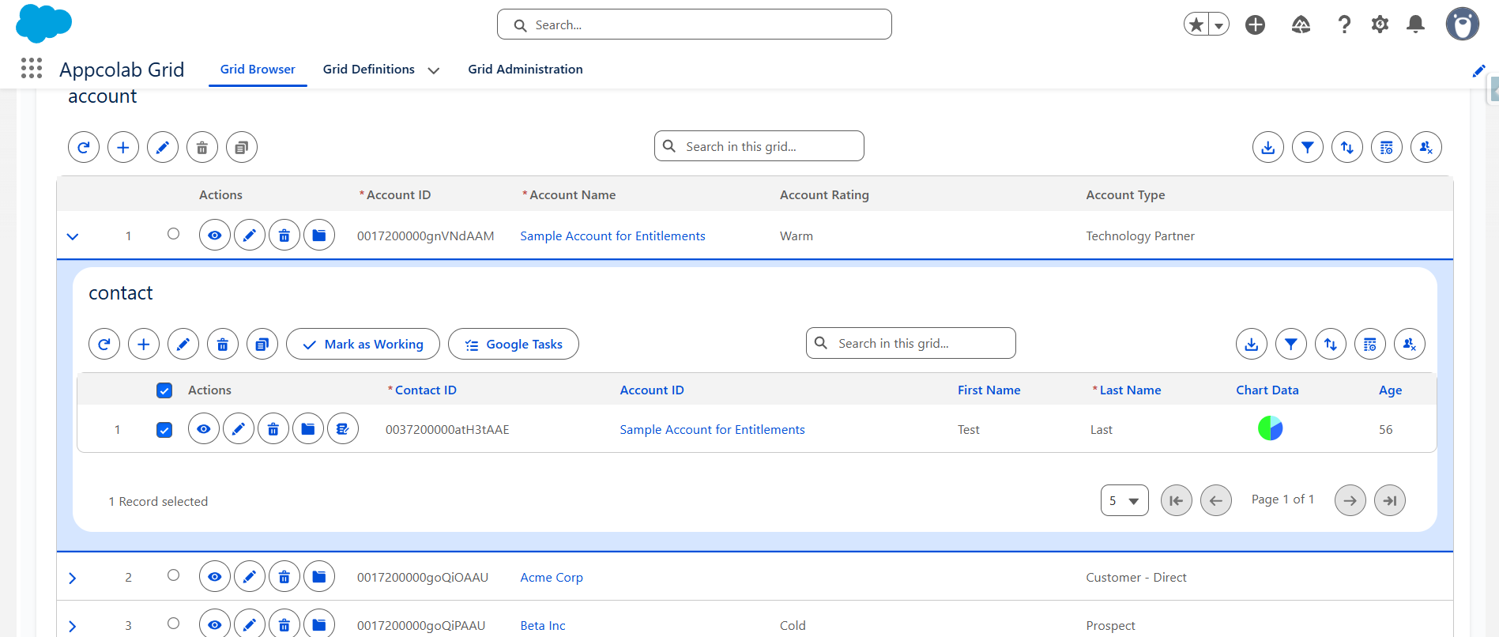Toggle the contact grid select-all checkbox
The height and width of the screenshot is (637, 1499).
pos(164,390)
